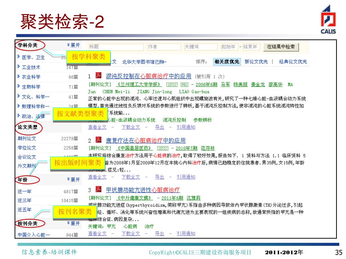Focus the 作者 search field
Screen dimensions: 346x259
coord(164,47)
